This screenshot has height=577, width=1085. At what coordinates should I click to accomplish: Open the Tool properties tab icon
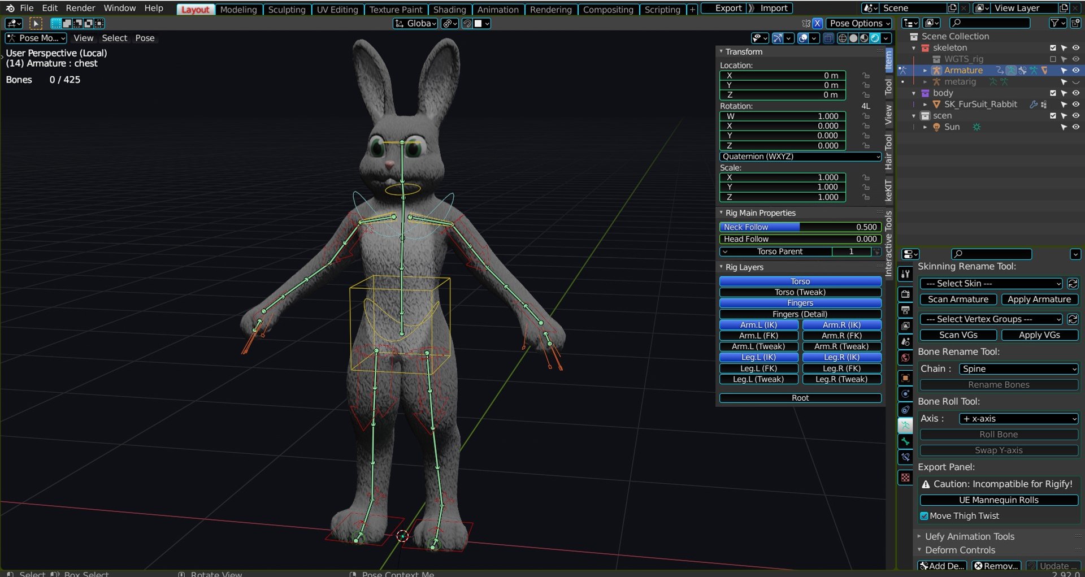point(905,274)
